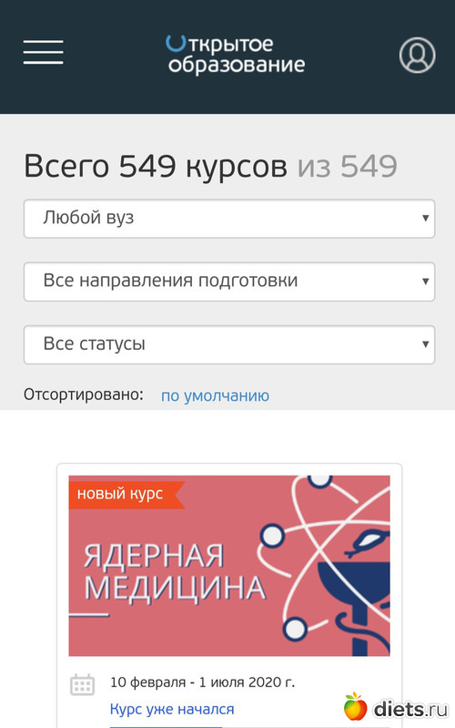Click the diets.ru watermark text
455x728 pixels.
click(x=410, y=709)
